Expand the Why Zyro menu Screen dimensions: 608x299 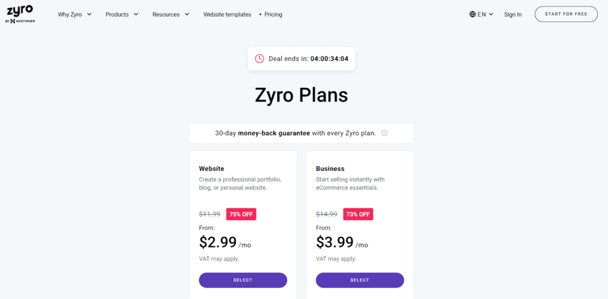pyautogui.click(x=75, y=14)
